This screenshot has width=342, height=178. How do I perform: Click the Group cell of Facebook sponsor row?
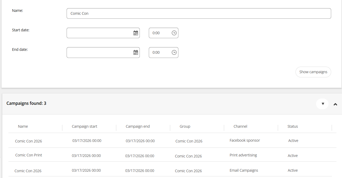pyautogui.click(x=189, y=141)
